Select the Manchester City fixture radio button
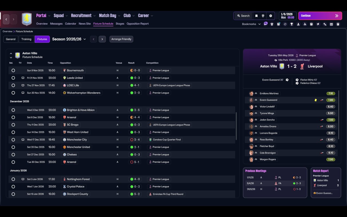The width and height of the screenshot is (347, 217). 13,140
